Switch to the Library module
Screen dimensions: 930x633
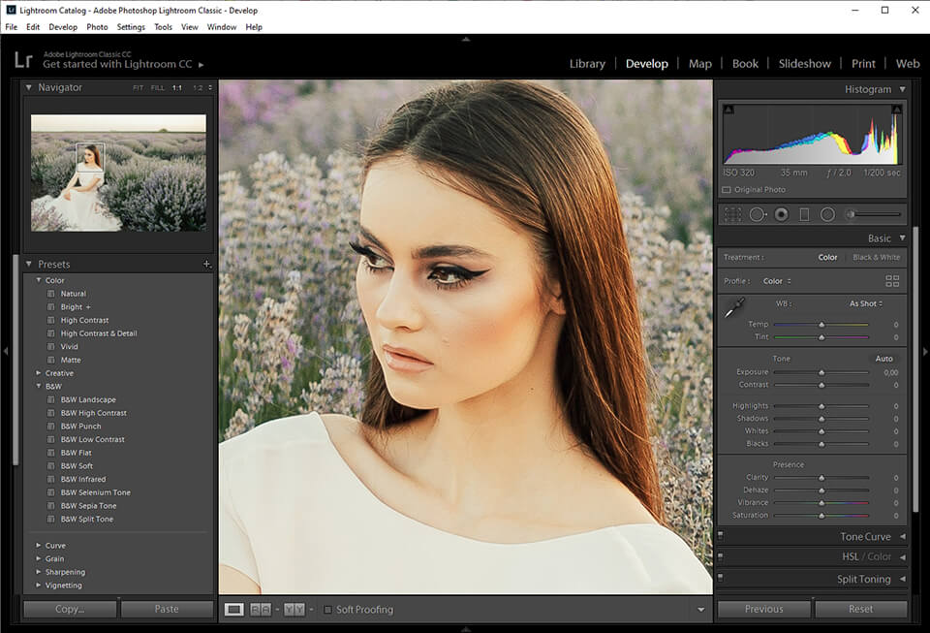click(587, 63)
